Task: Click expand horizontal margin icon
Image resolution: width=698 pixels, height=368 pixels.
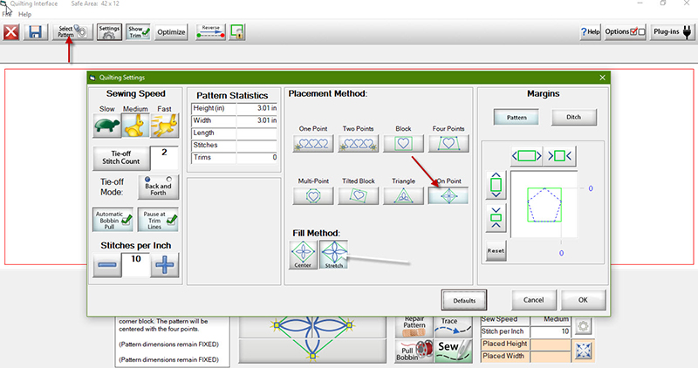Action: (527, 156)
